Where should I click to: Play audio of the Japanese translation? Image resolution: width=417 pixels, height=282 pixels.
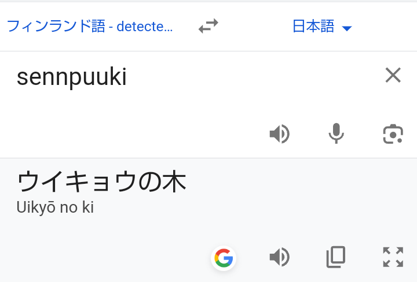pos(279,257)
